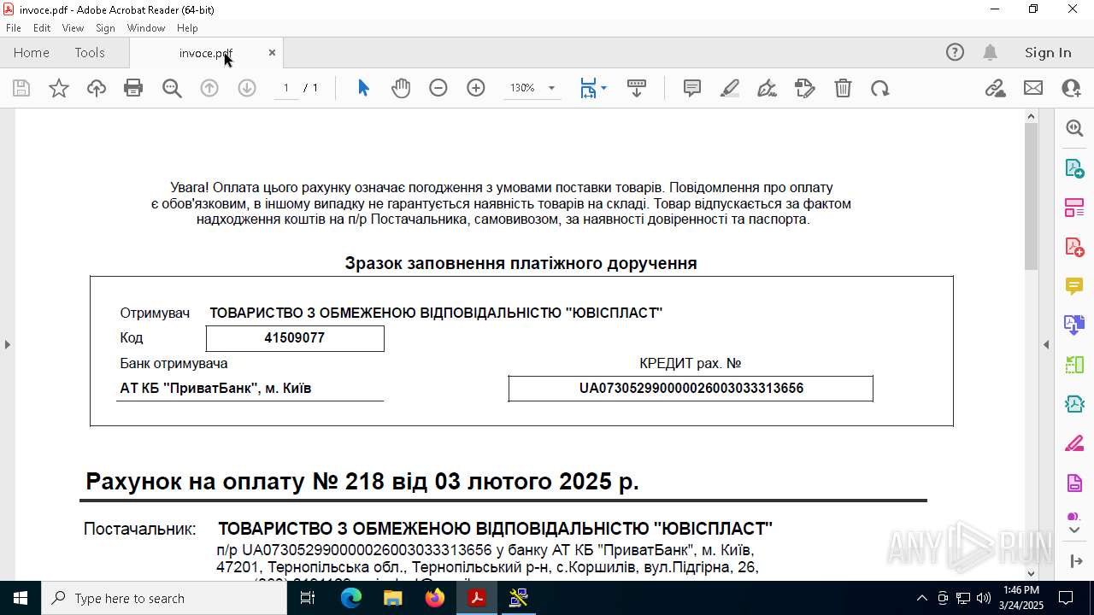Bookmark the document with the star icon
Image resolution: width=1094 pixels, height=615 pixels.
click(59, 88)
